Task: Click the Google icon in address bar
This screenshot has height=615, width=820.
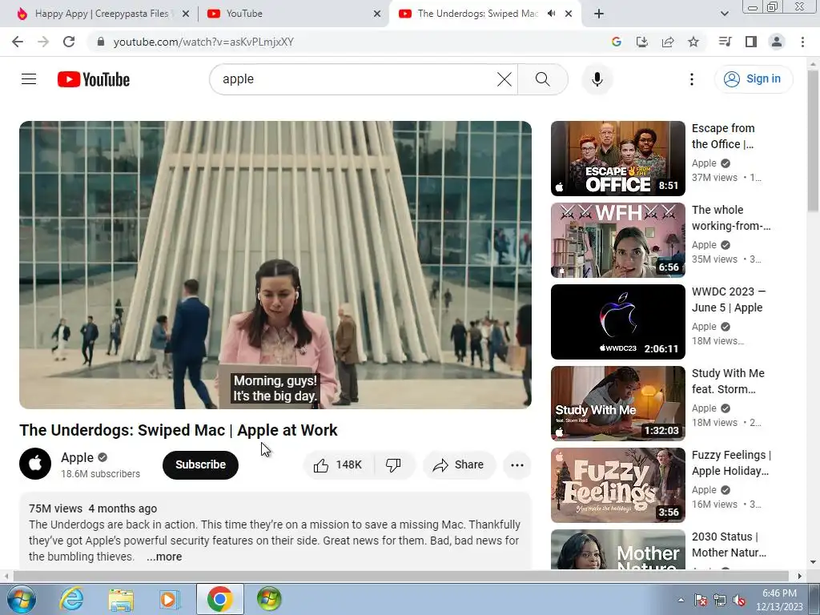Action: 617,42
